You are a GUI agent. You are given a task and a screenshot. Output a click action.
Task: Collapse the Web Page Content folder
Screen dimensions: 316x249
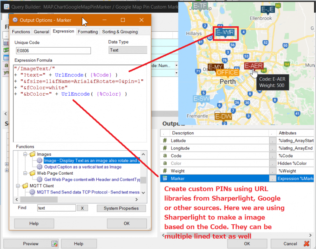tap(25, 173)
